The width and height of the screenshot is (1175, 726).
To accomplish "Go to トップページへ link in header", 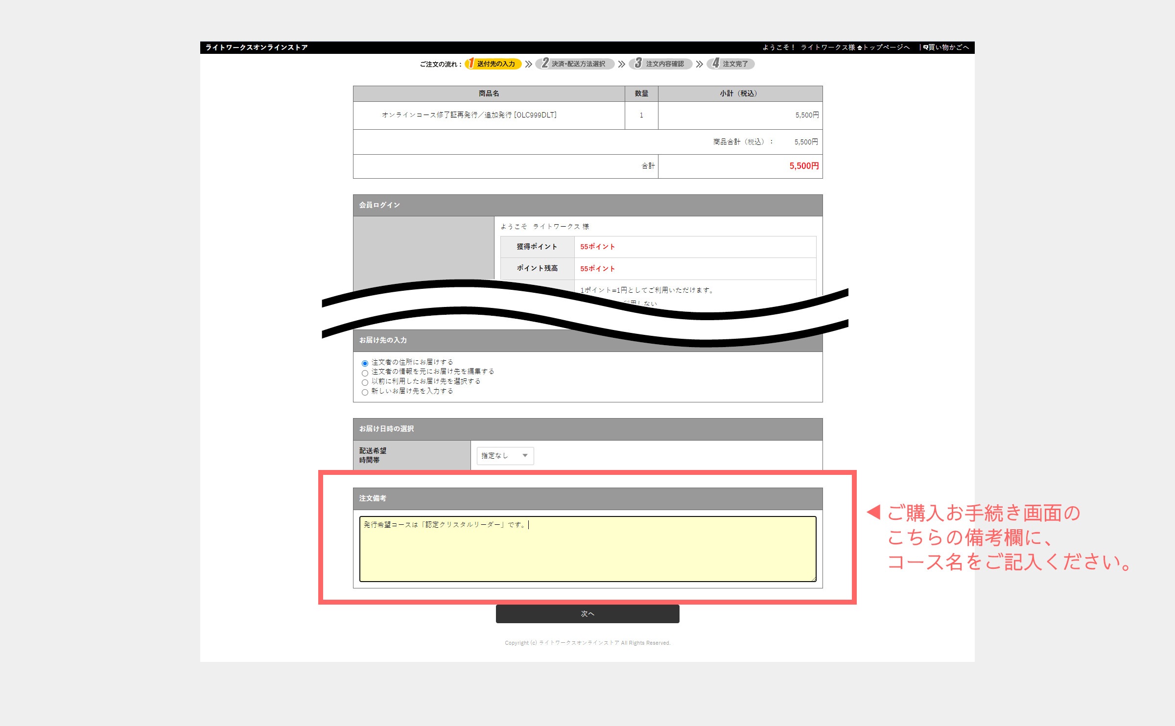I will point(886,47).
